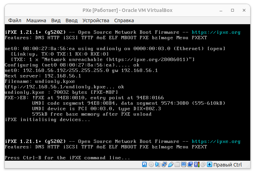The width and height of the screenshot is (255, 174).
Task: Open the Ввод menu
Action: pos(71,20)
